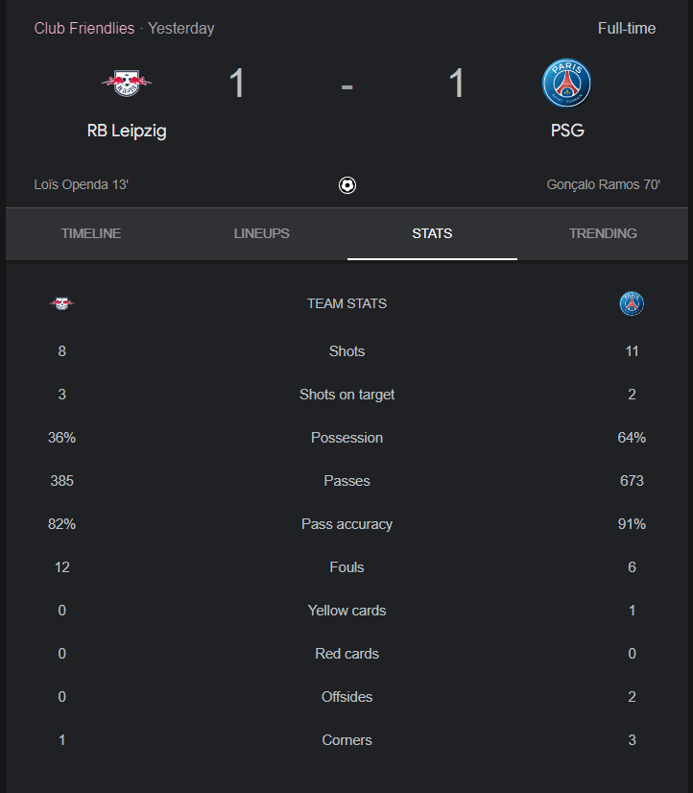
Task: Select the Stats tab
Action: 432,233
